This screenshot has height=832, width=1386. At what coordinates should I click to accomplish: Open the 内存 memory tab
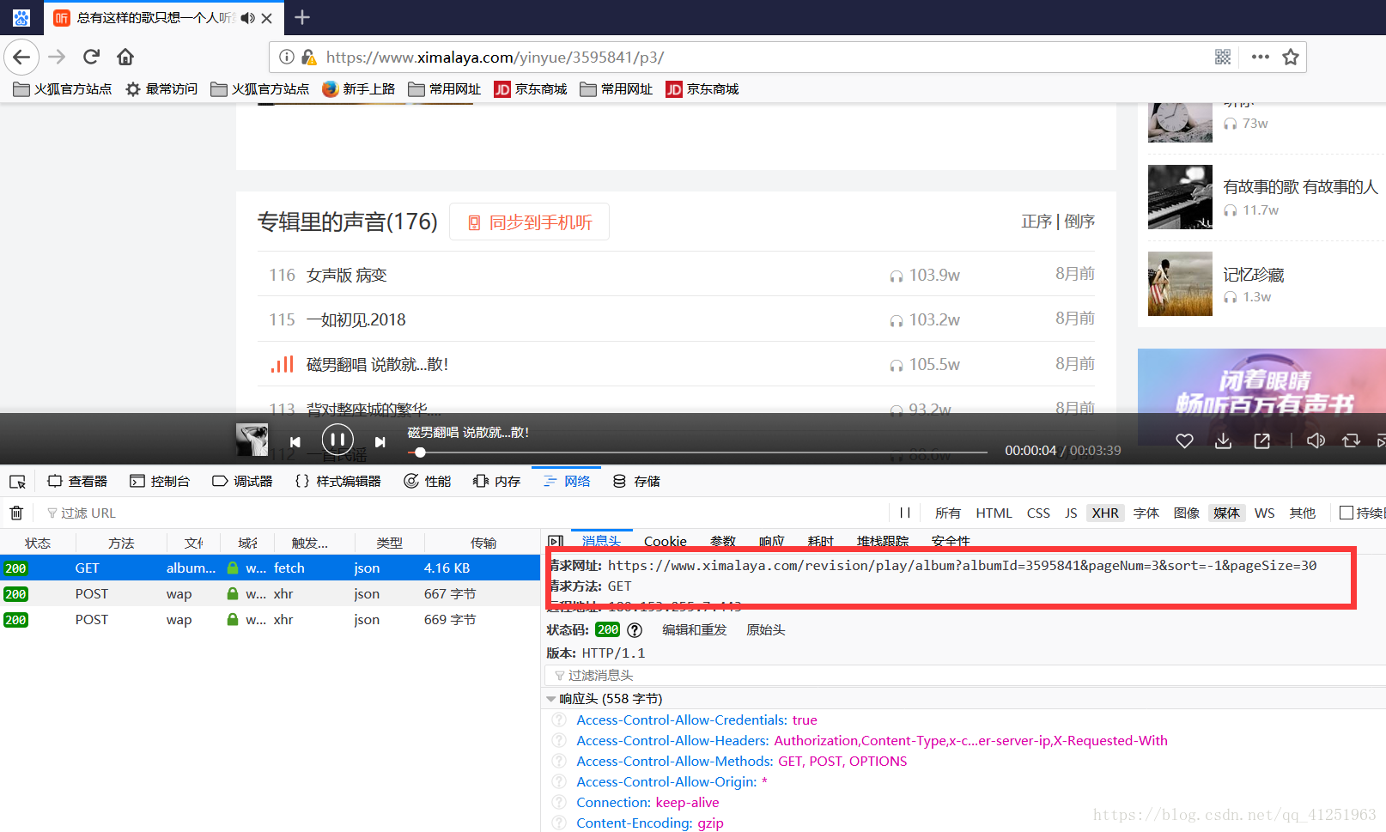pyautogui.click(x=497, y=481)
